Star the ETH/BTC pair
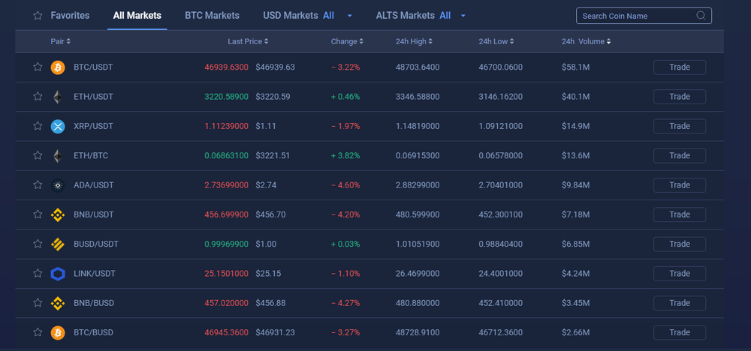 [38, 155]
